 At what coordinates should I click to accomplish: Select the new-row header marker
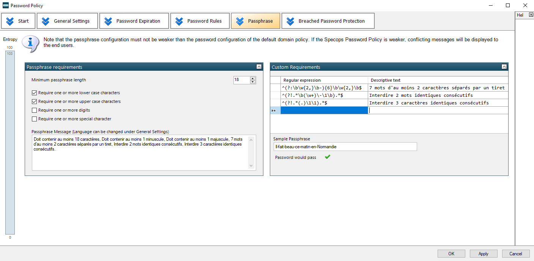[275, 110]
